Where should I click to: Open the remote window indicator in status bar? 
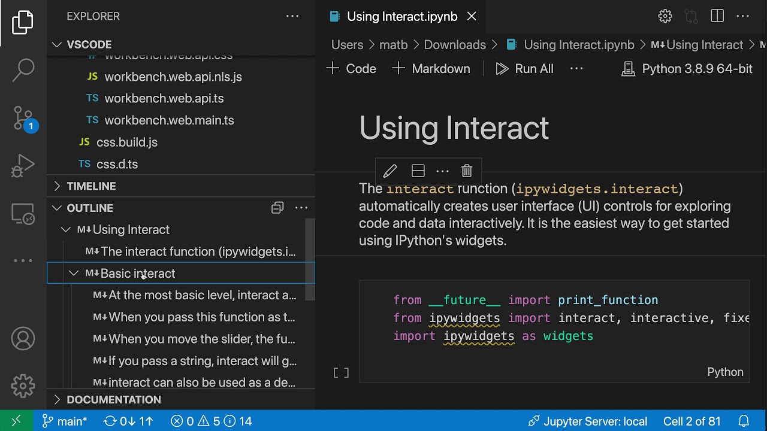16,421
